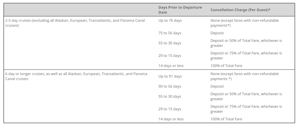Click the "Deposit" charge beside 90 to 56 days
This screenshot has height=127, width=301.
point(217,86)
